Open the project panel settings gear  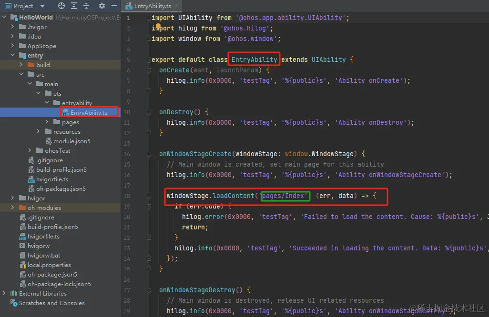point(102,6)
